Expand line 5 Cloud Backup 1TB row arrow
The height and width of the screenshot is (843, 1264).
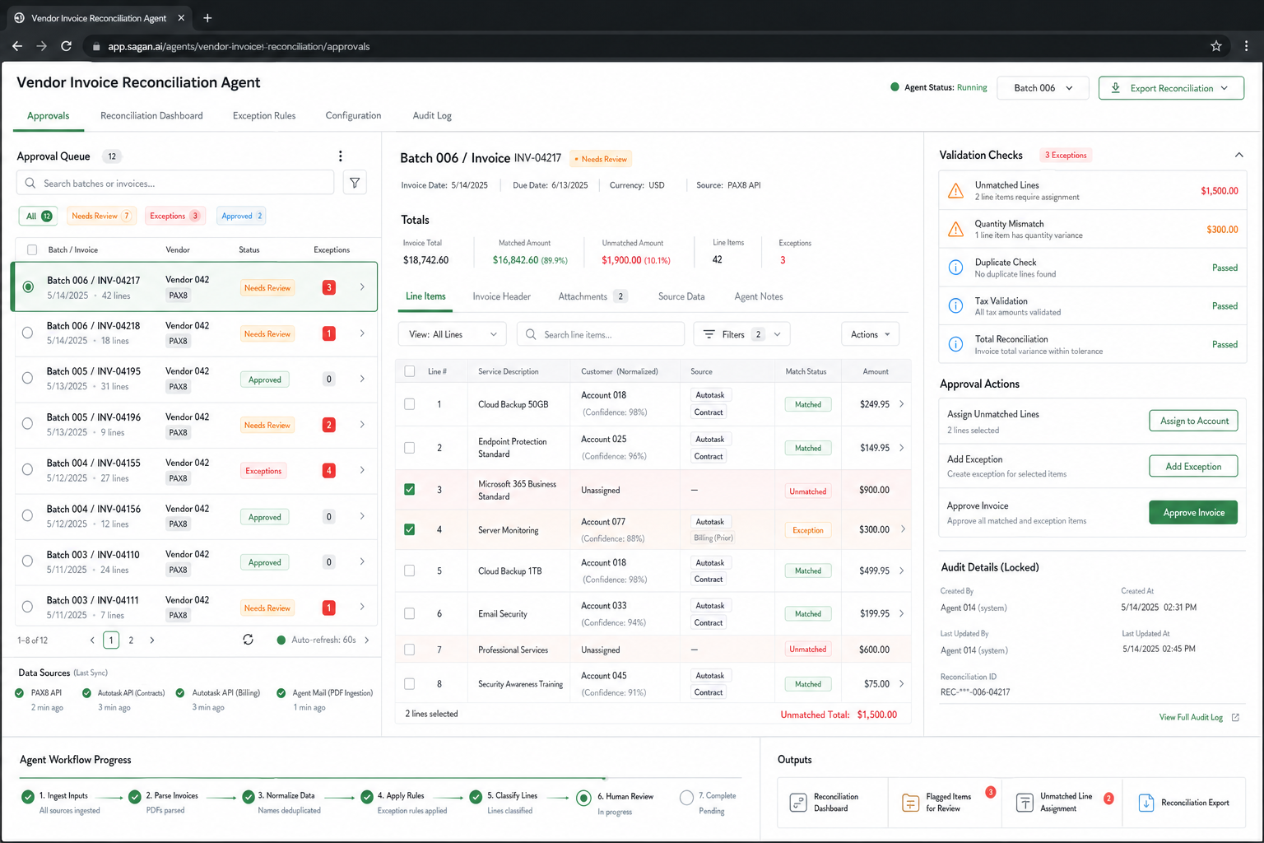coord(902,571)
